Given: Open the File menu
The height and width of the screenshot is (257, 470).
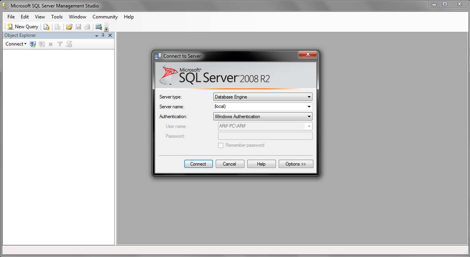Looking at the screenshot, I should pos(11,17).
